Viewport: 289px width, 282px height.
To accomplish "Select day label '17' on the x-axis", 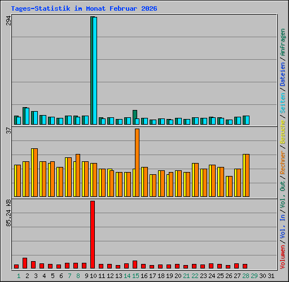I will 152,276.
